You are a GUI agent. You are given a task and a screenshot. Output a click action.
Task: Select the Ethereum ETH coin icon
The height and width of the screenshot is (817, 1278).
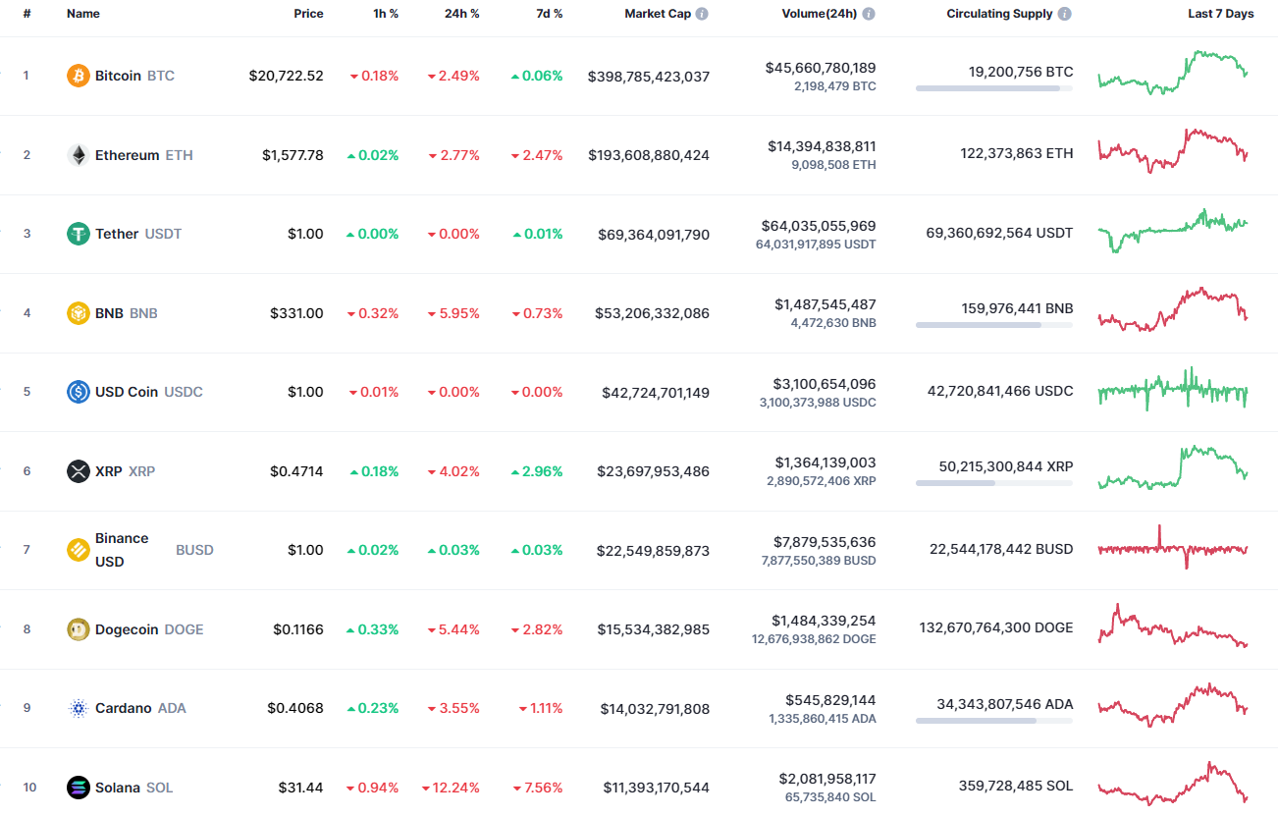[x=77, y=154]
